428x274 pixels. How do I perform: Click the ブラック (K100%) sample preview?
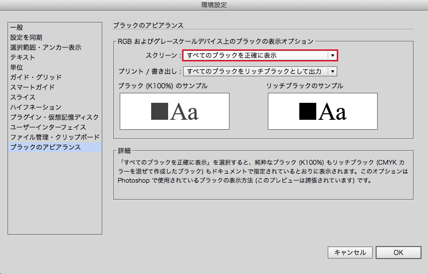tap(175, 111)
